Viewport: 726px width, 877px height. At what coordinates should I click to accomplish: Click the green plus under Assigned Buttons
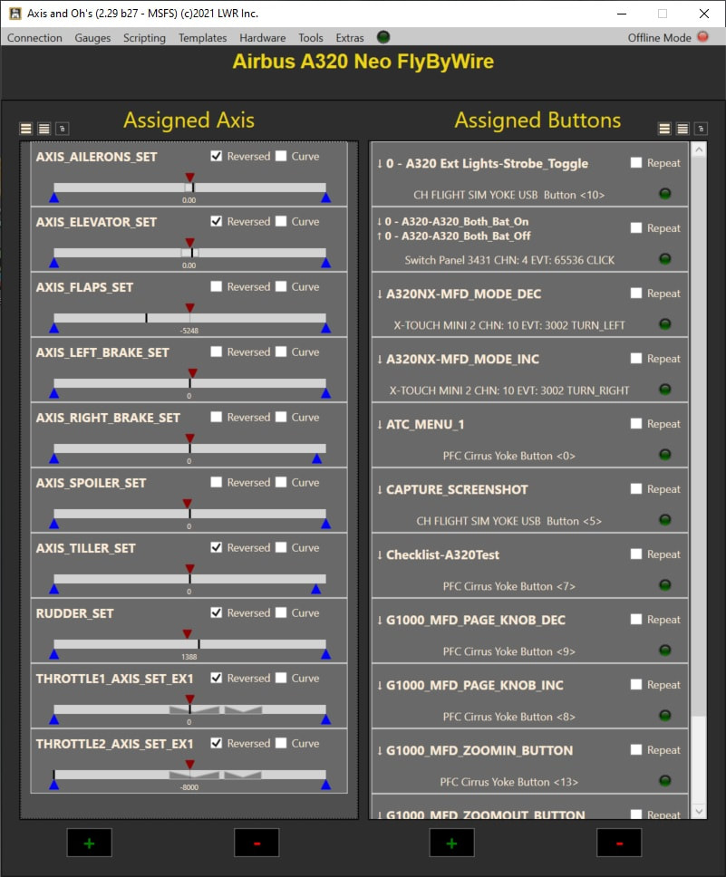(x=451, y=843)
